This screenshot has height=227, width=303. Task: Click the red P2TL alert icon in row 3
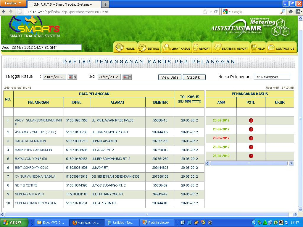(251, 138)
